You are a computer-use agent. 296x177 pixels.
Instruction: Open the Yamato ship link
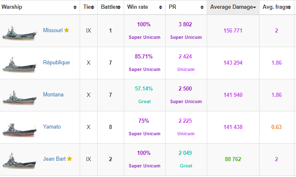pyautogui.click(x=52, y=126)
